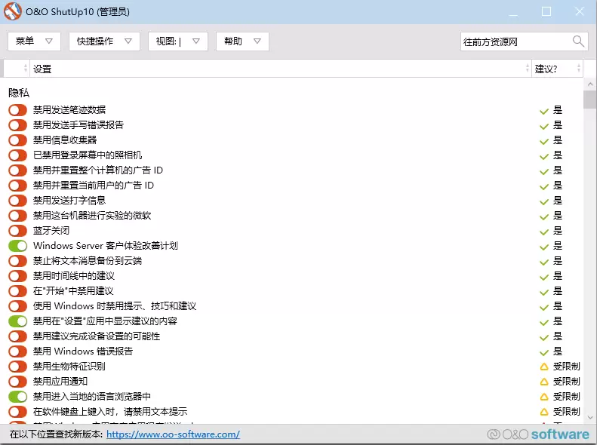Toggle 禁用建议完成设备设置的可能性 switch
Image resolution: width=597 pixels, height=445 pixels.
point(17,336)
